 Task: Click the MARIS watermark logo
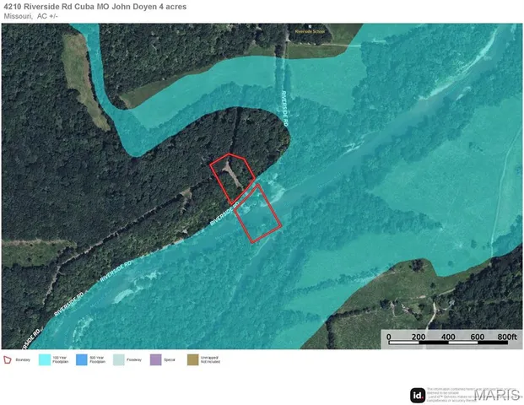coord(497,396)
